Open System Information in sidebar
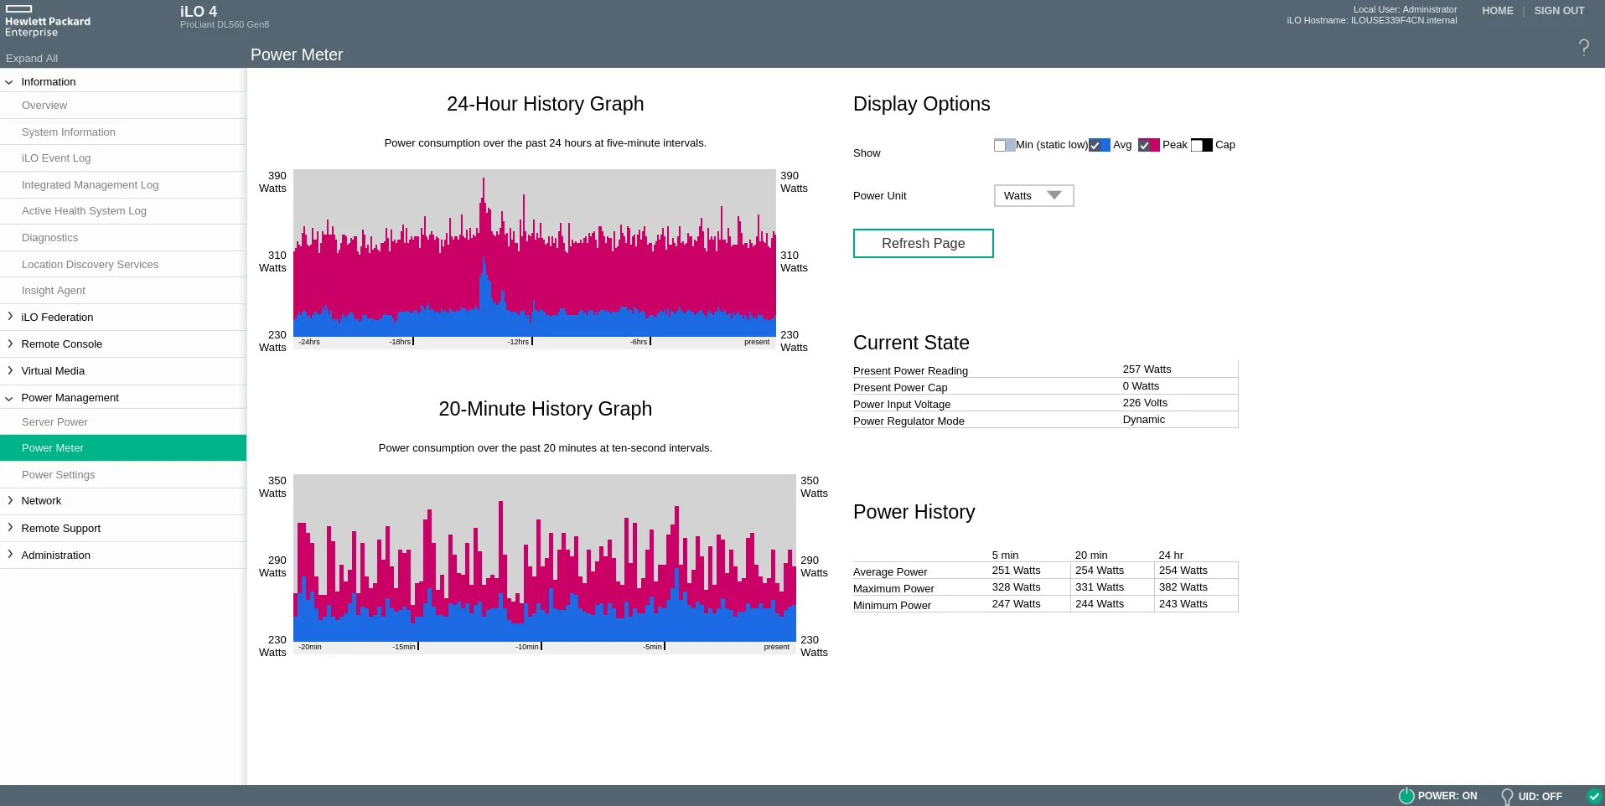This screenshot has height=806, width=1605. point(123,132)
